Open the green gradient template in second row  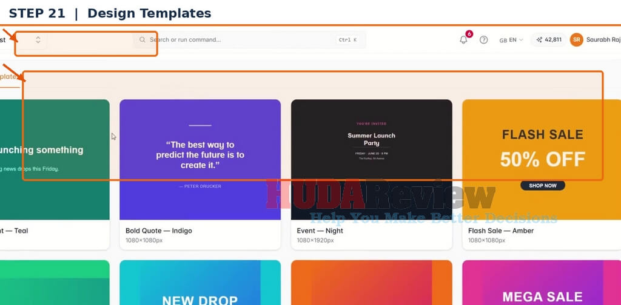point(55,283)
